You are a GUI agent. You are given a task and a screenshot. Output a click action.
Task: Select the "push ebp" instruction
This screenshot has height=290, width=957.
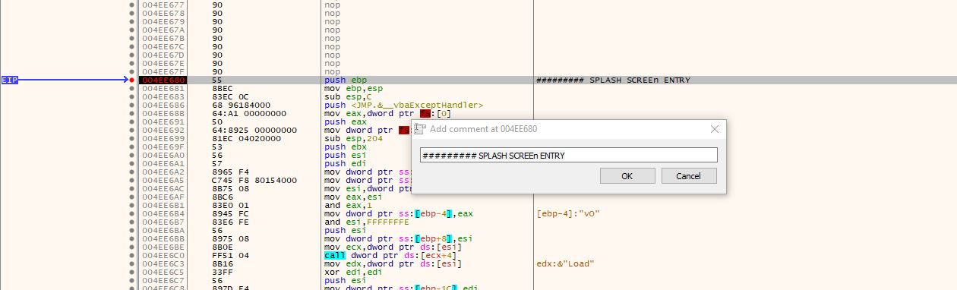346,80
